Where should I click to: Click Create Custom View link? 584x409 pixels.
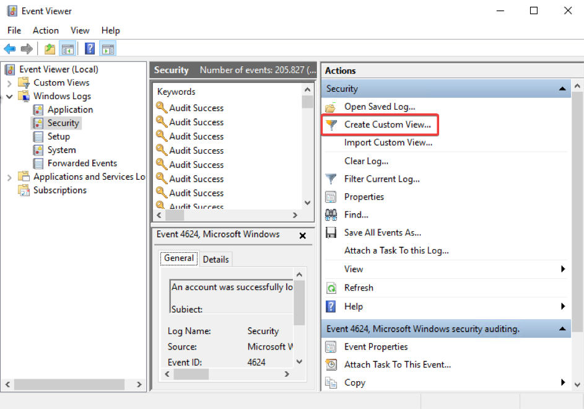click(387, 125)
